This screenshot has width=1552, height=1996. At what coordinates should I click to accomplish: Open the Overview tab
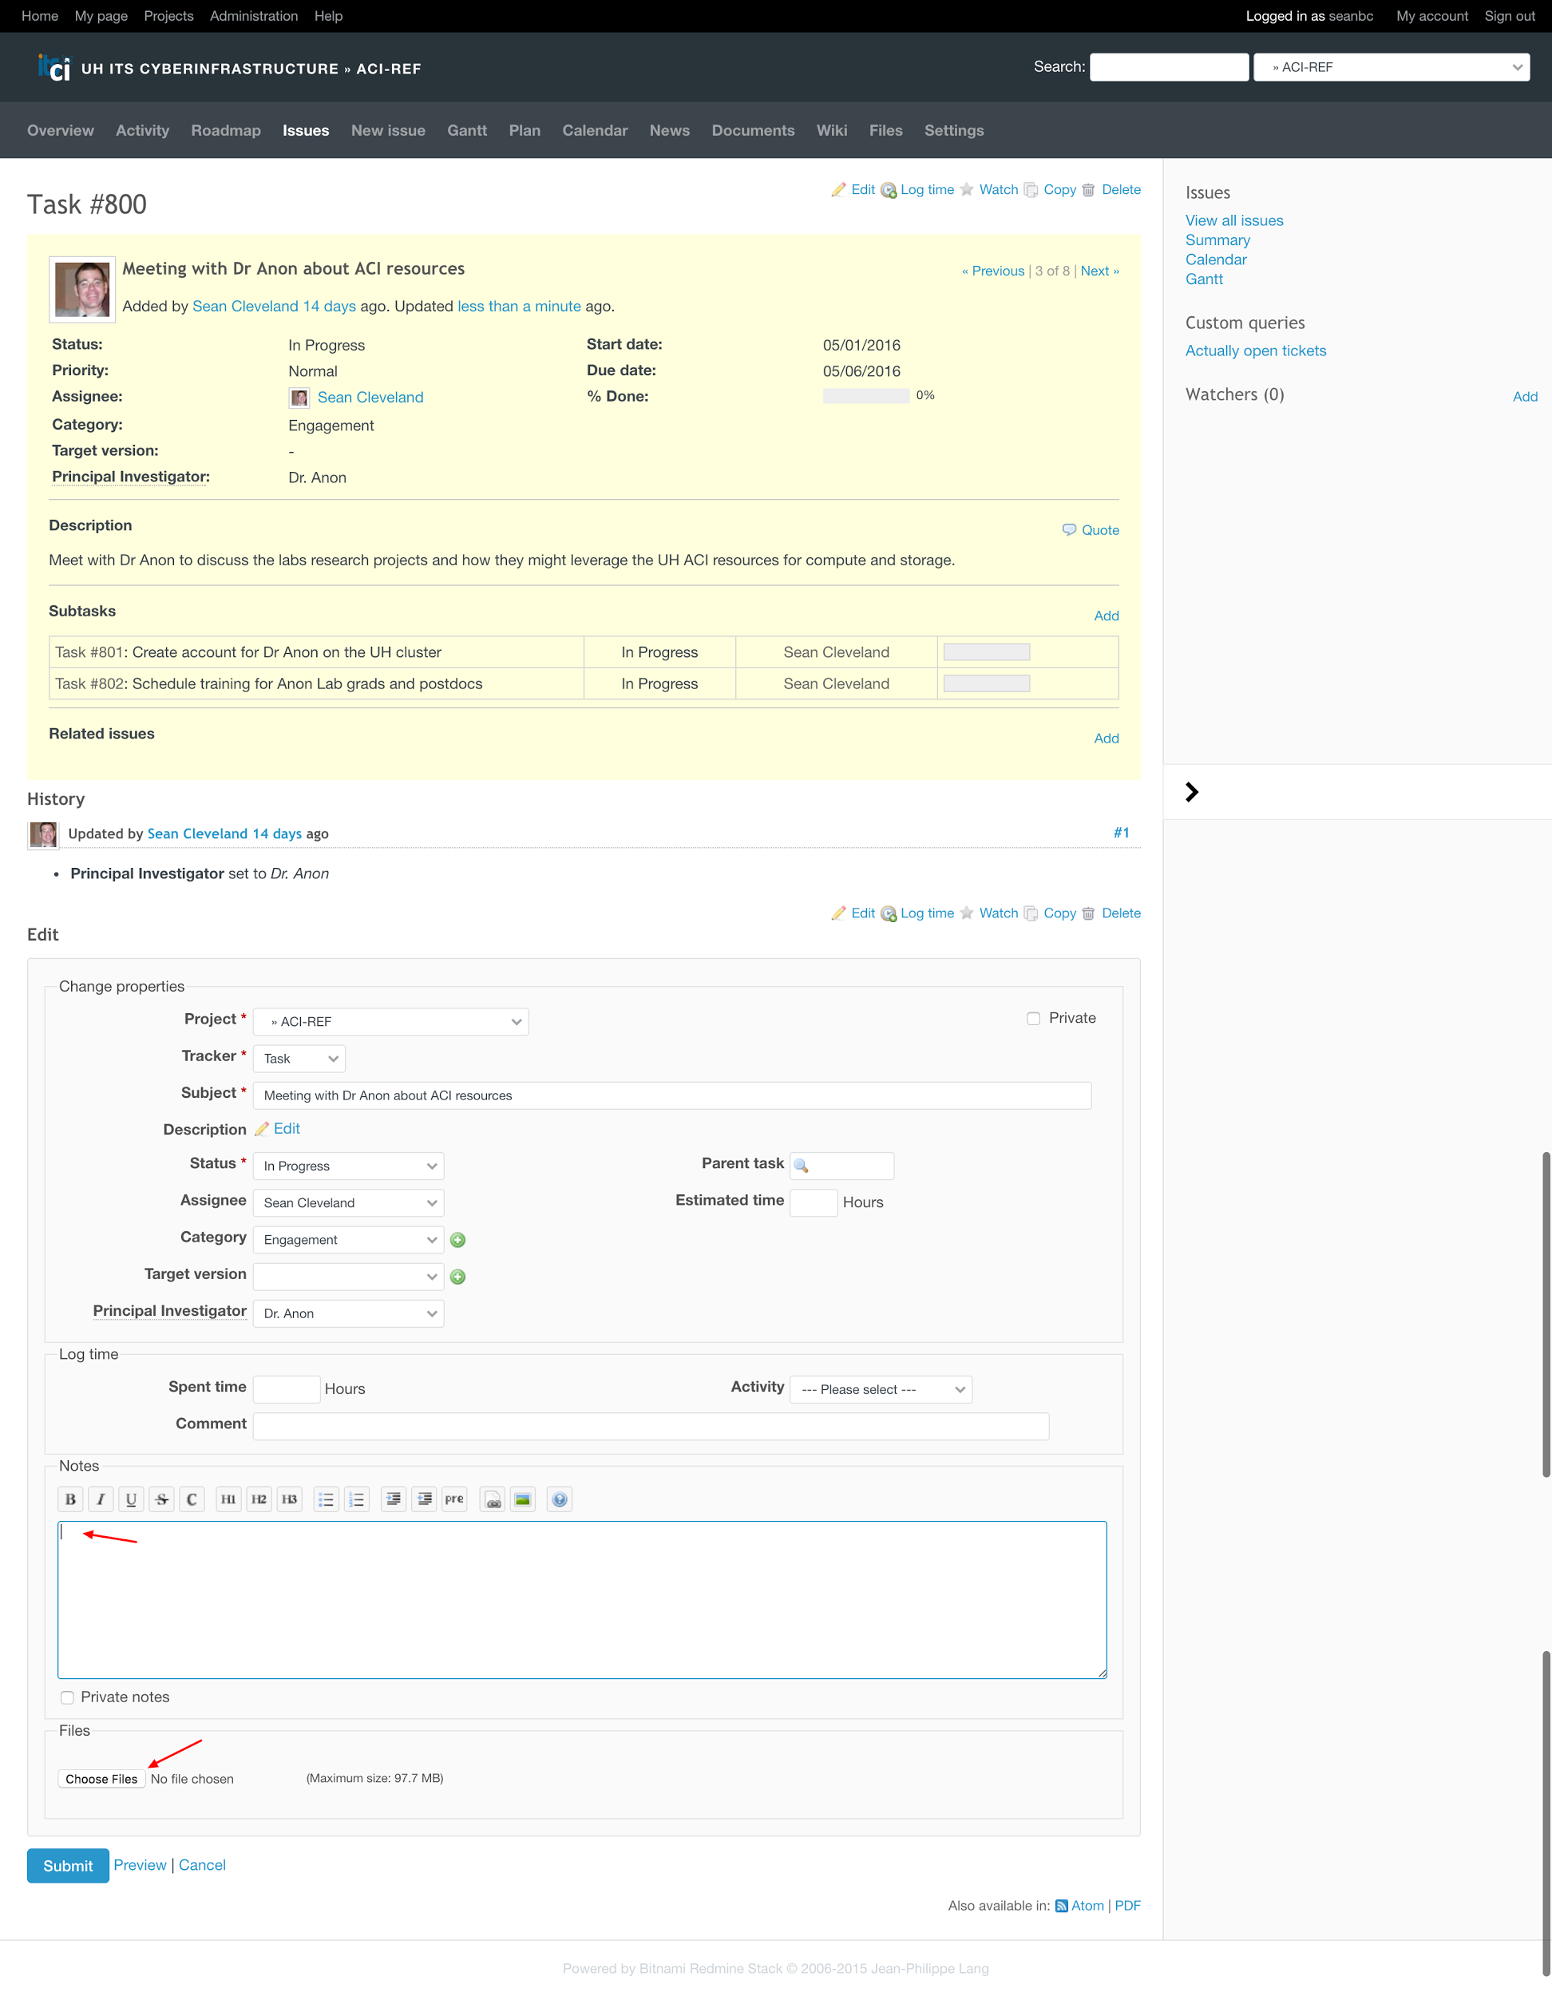(61, 131)
